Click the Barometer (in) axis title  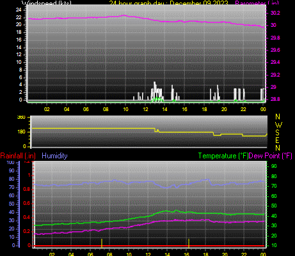click(257, 3)
